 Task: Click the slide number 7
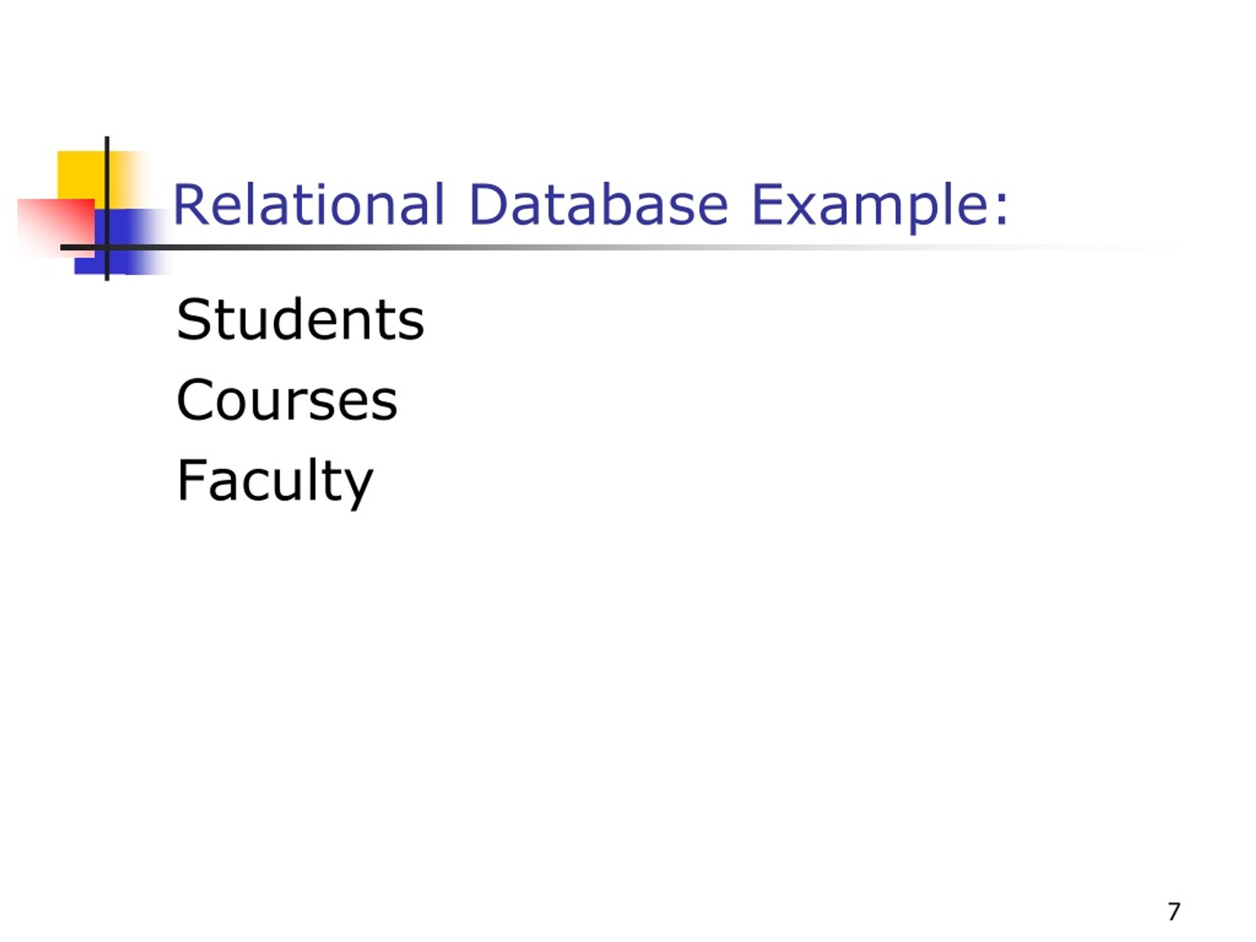point(1174,912)
